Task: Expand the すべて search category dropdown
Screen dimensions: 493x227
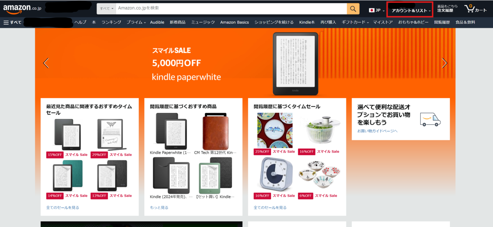Action: coord(106,8)
